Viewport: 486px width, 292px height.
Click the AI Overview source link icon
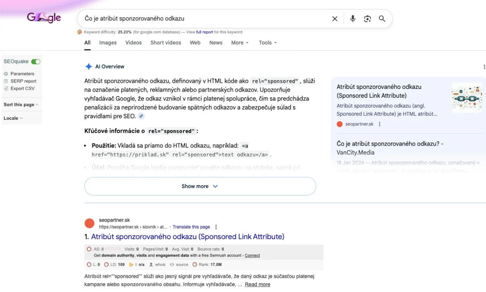point(141,116)
